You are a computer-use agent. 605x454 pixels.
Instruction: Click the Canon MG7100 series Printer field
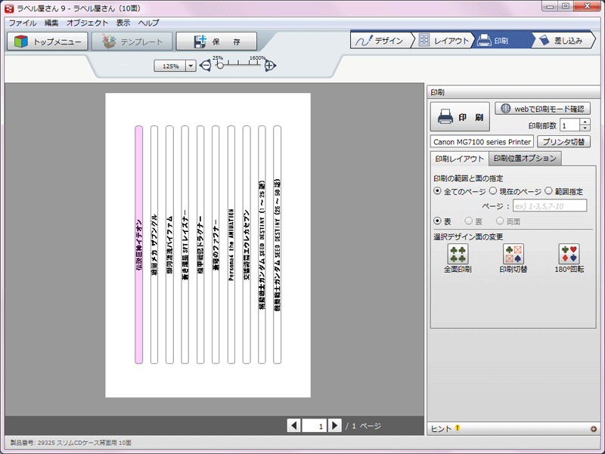coord(482,141)
